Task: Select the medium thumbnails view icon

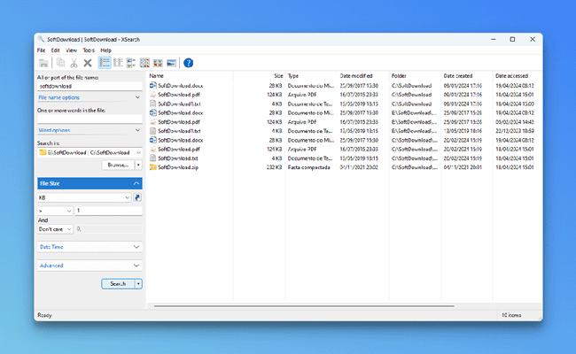Action: click(x=158, y=63)
